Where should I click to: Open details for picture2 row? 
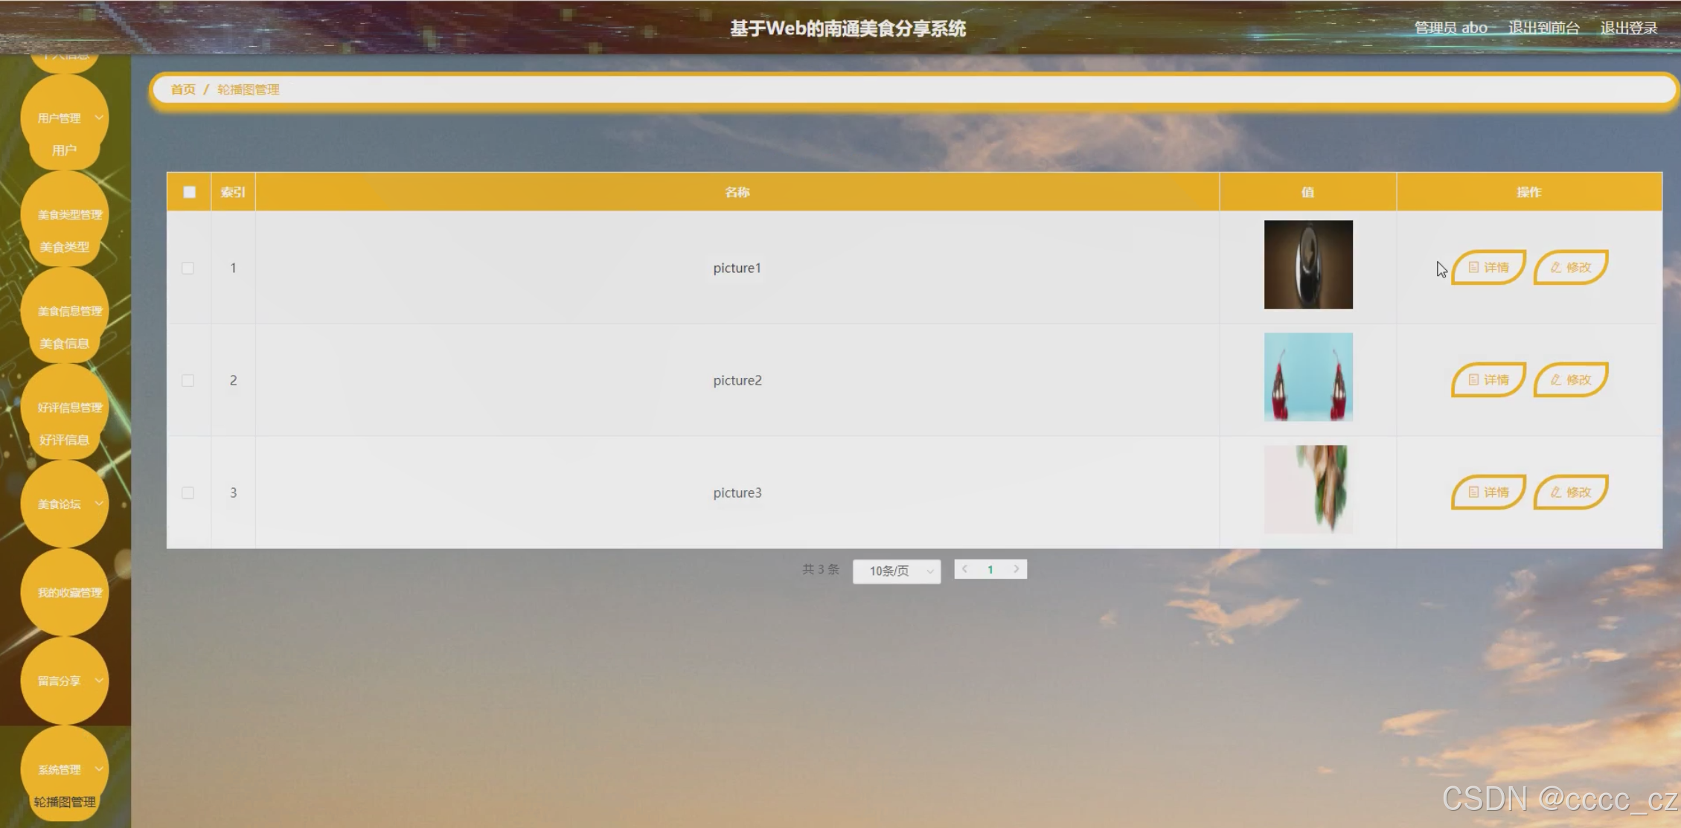click(x=1488, y=379)
